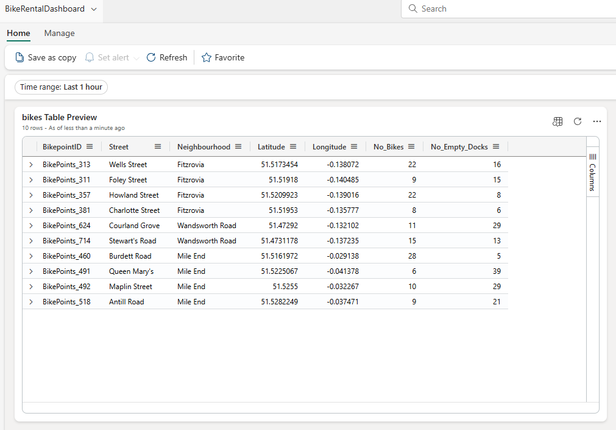616x430 pixels.
Task: Select the Wells Street cell
Action: pyautogui.click(x=128, y=165)
